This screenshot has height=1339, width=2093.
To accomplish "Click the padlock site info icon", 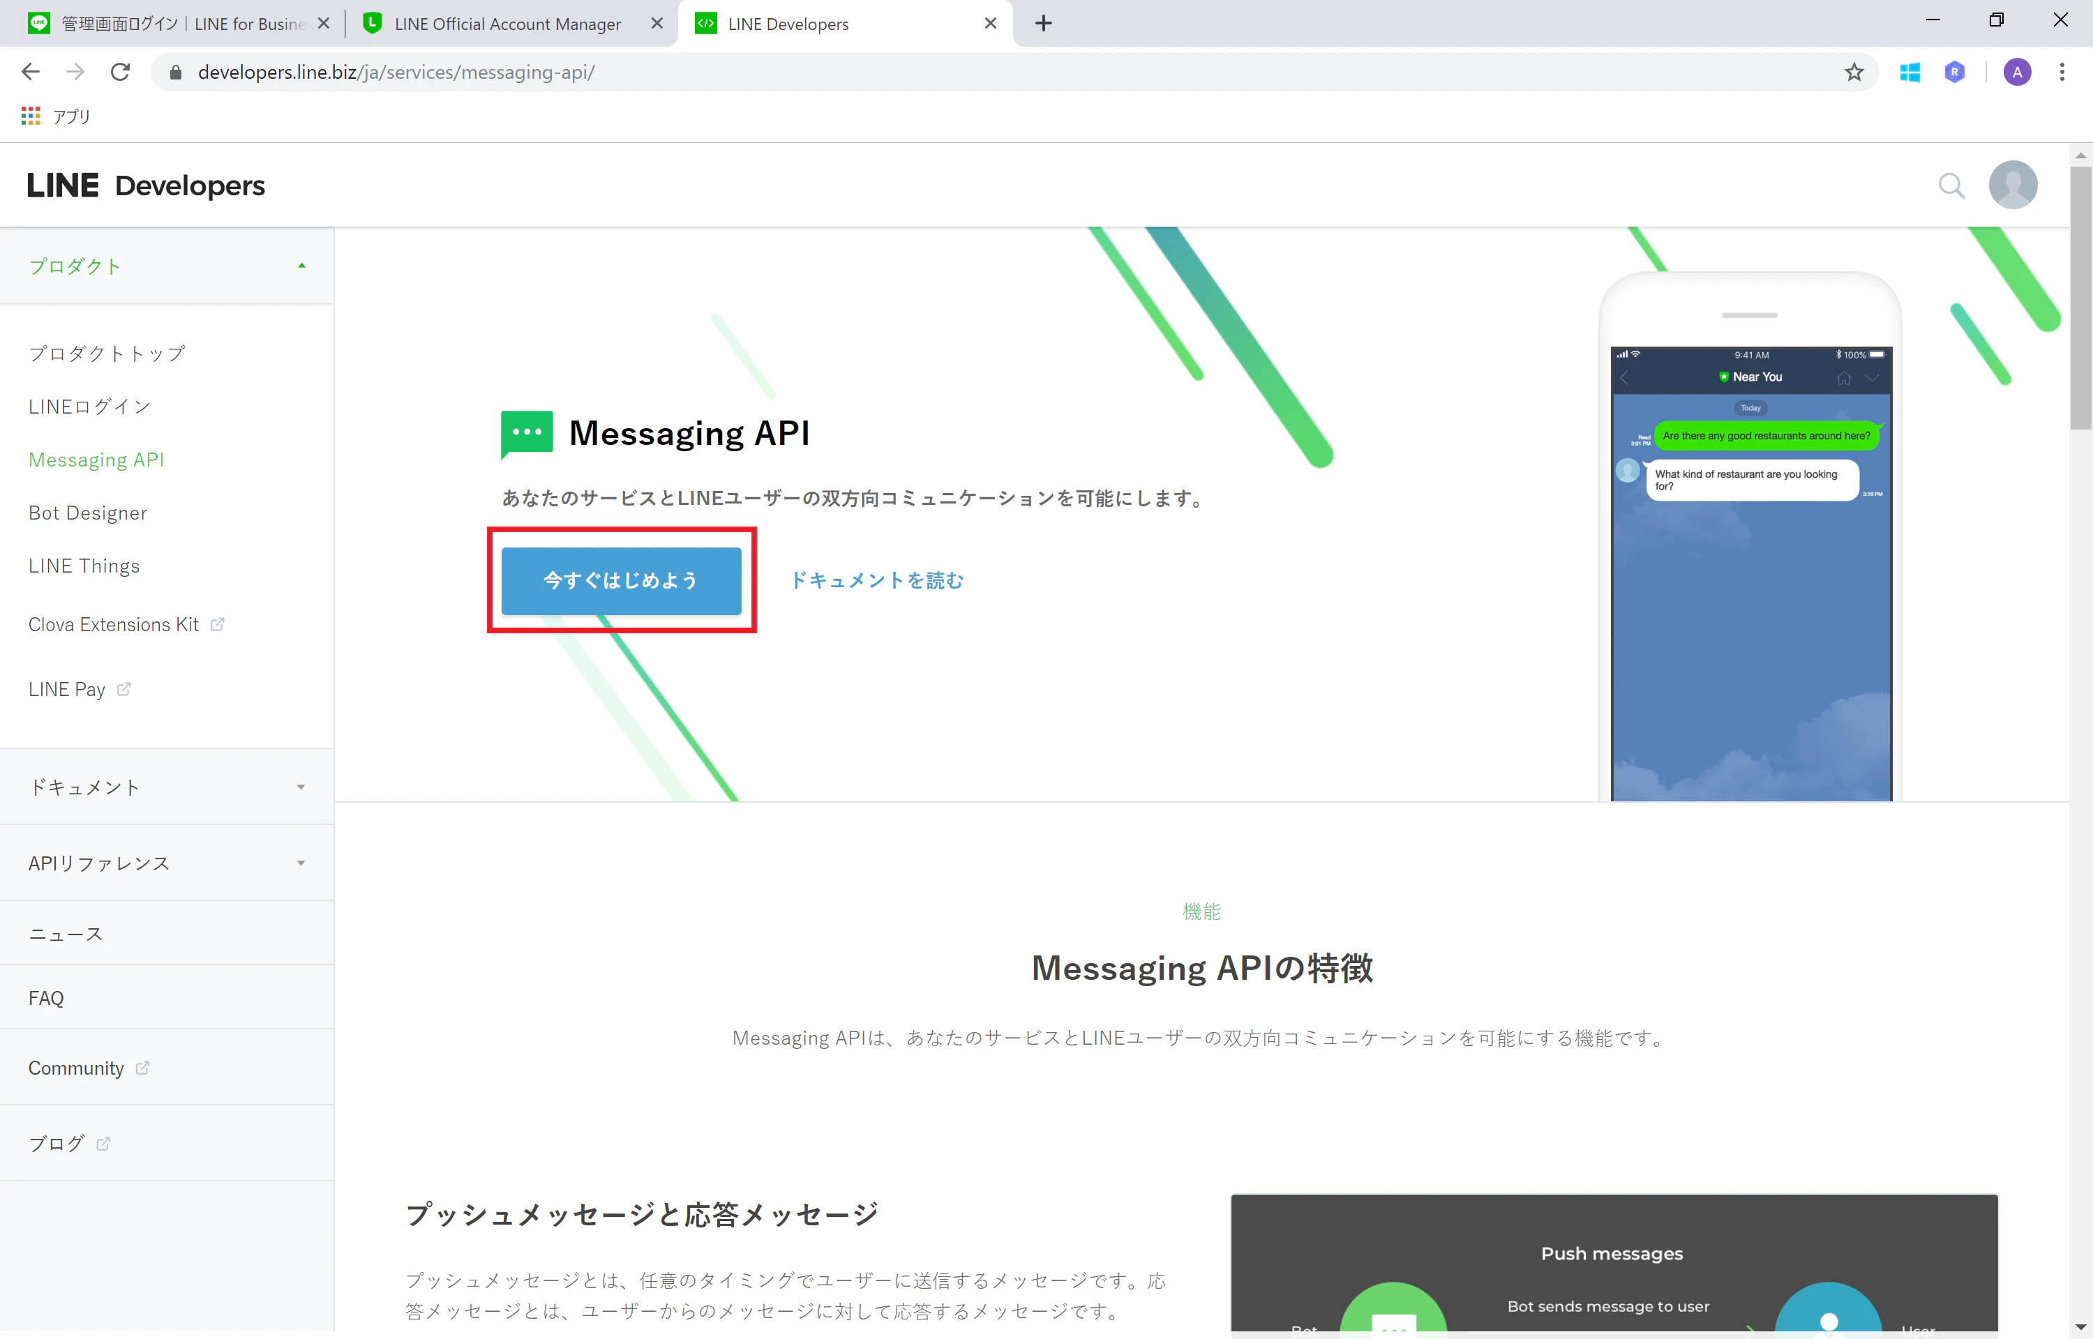I will 176,72.
